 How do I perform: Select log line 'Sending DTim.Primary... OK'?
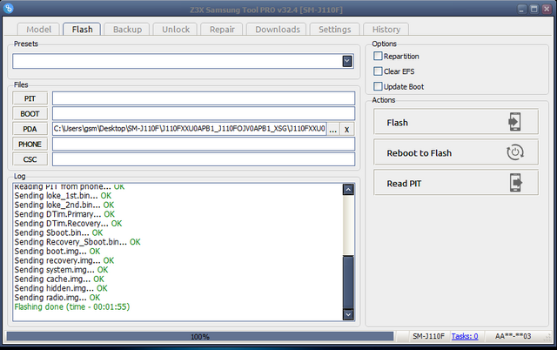(x=64, y=214)
